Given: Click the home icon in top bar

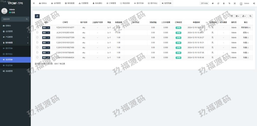Looking at the screenshot, I should click(213, 3).
